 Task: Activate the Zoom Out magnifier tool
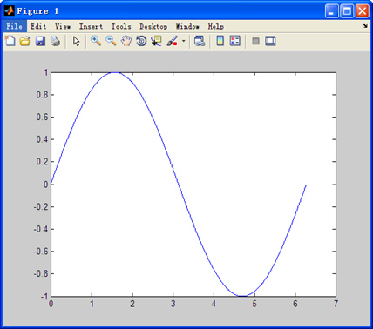pos(111,41)
